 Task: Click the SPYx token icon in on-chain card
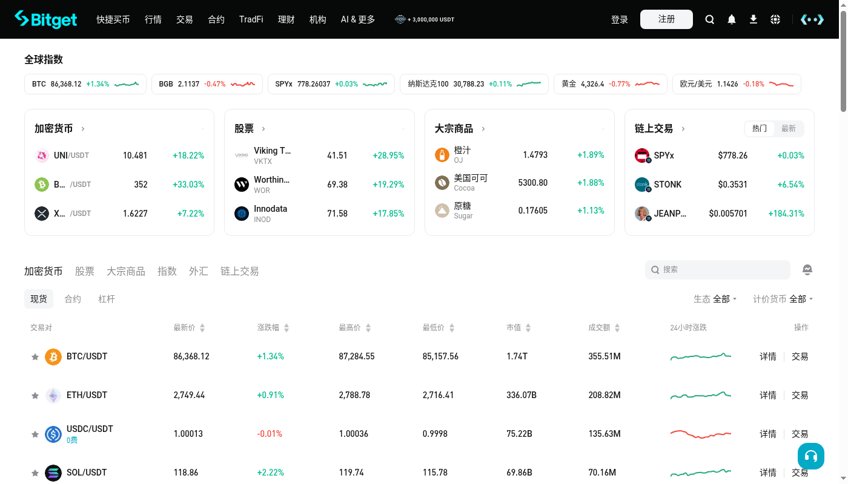coord(642,155)
